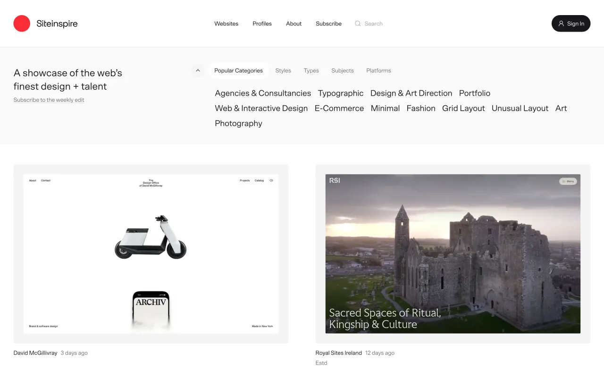The image size is (604, 377).
Task: Click the Sign In button
Action: click(x=571, y=24)
